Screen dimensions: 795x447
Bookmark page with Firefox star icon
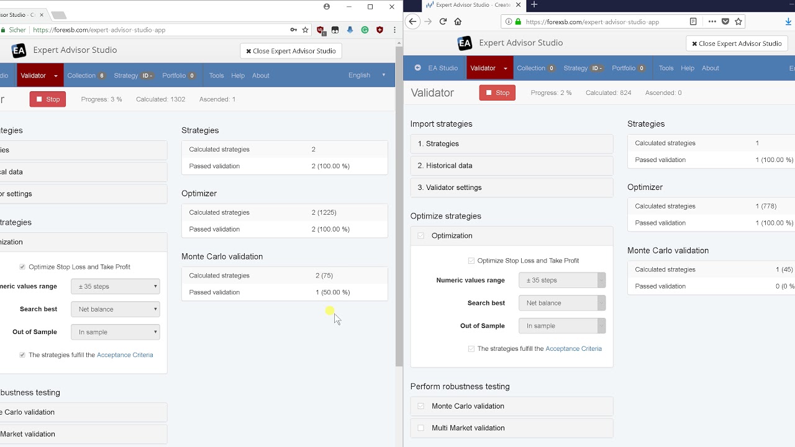tap(738, 21)
